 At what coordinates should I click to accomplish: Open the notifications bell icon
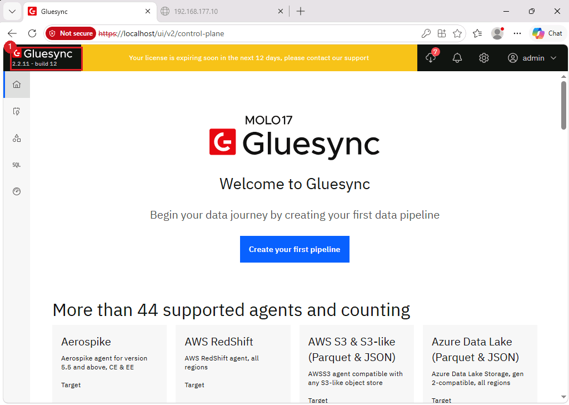(457, 58)
